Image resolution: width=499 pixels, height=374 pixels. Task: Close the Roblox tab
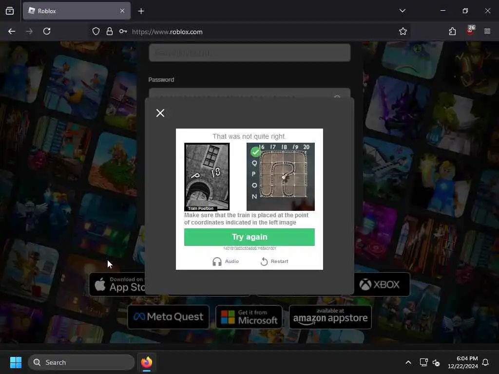tap(122, 11)
